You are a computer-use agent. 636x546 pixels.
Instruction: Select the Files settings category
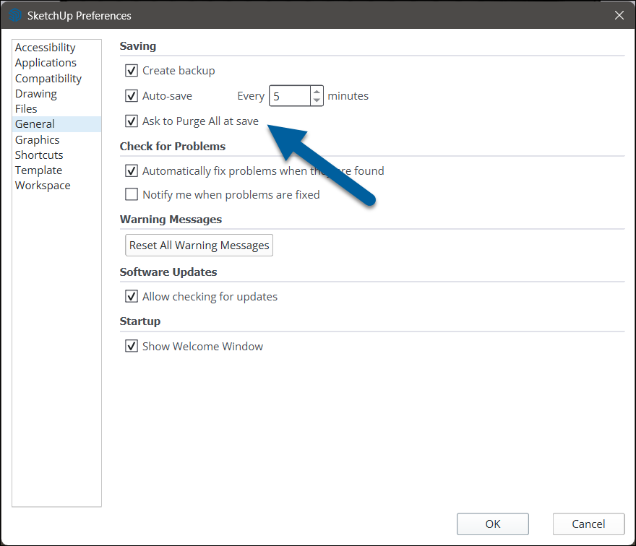click(x=26, y=108)
